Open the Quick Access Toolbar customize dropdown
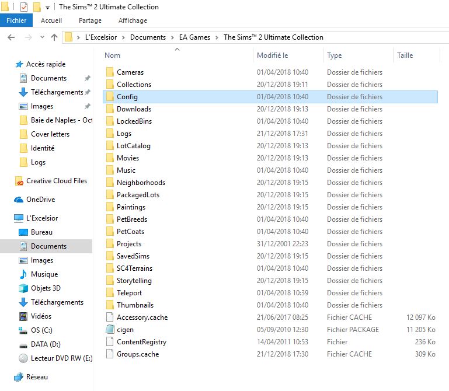This screenshot has height=391, width=449. point(47,8)
